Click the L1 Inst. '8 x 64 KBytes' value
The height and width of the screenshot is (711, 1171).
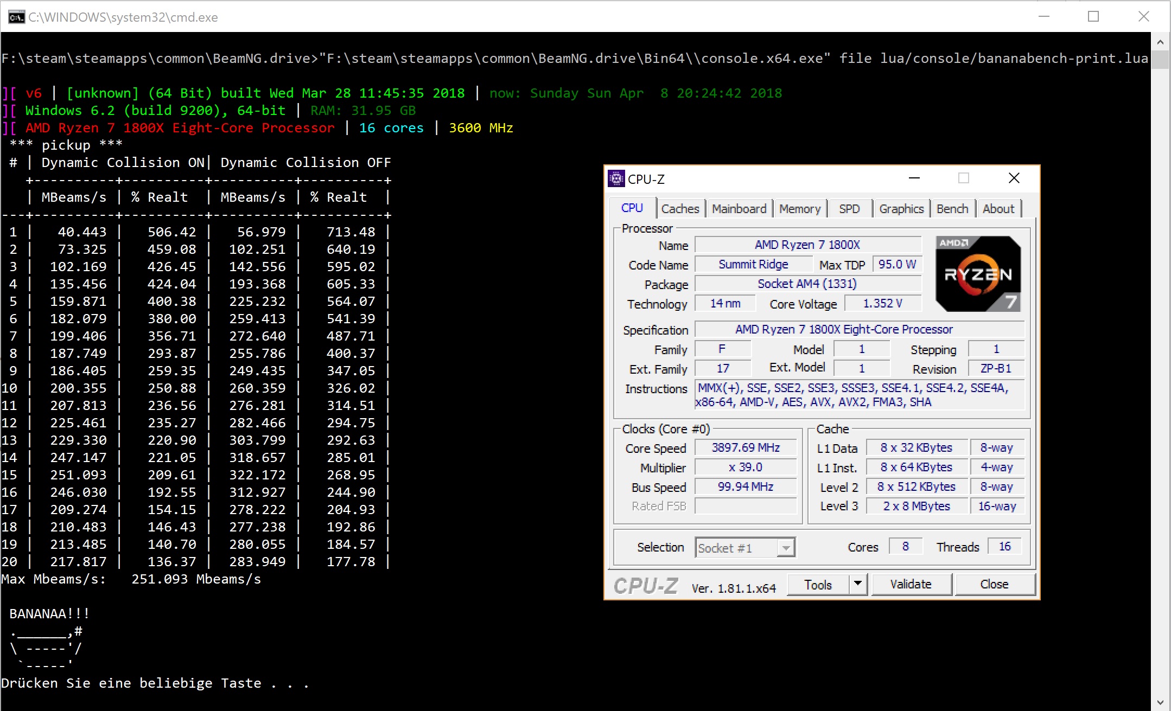pyautogui.click(x=917, y=467)
